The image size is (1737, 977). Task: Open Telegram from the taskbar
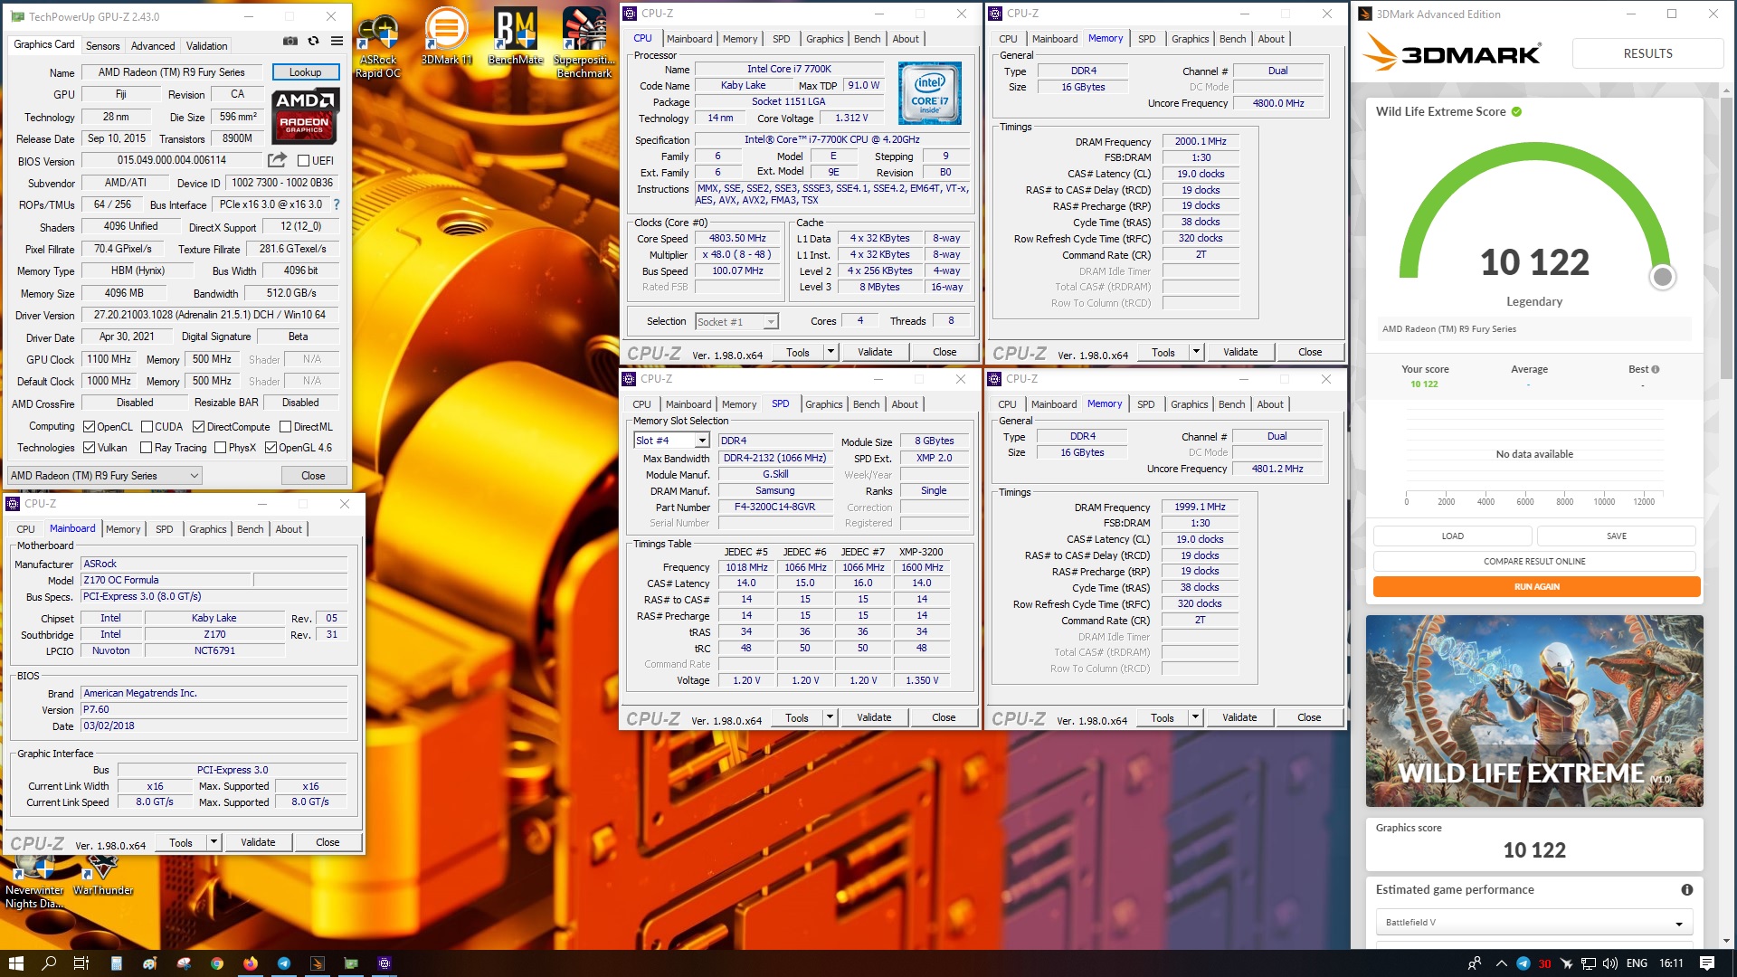[284, 963]
